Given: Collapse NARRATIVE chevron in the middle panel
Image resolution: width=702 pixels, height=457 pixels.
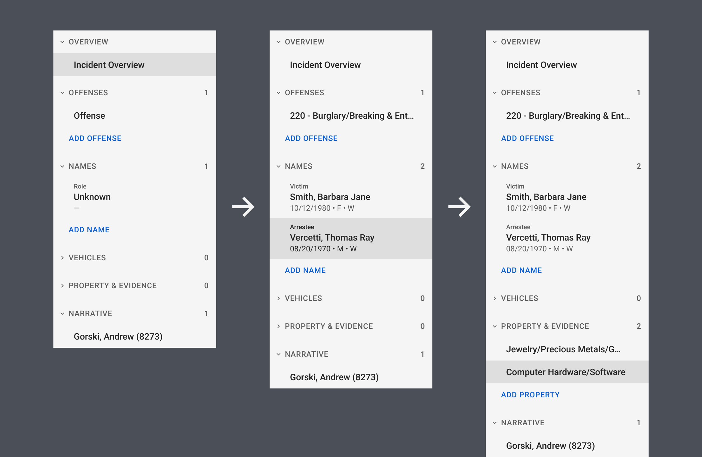Looking at the screenshot, I should pos(279,354).
